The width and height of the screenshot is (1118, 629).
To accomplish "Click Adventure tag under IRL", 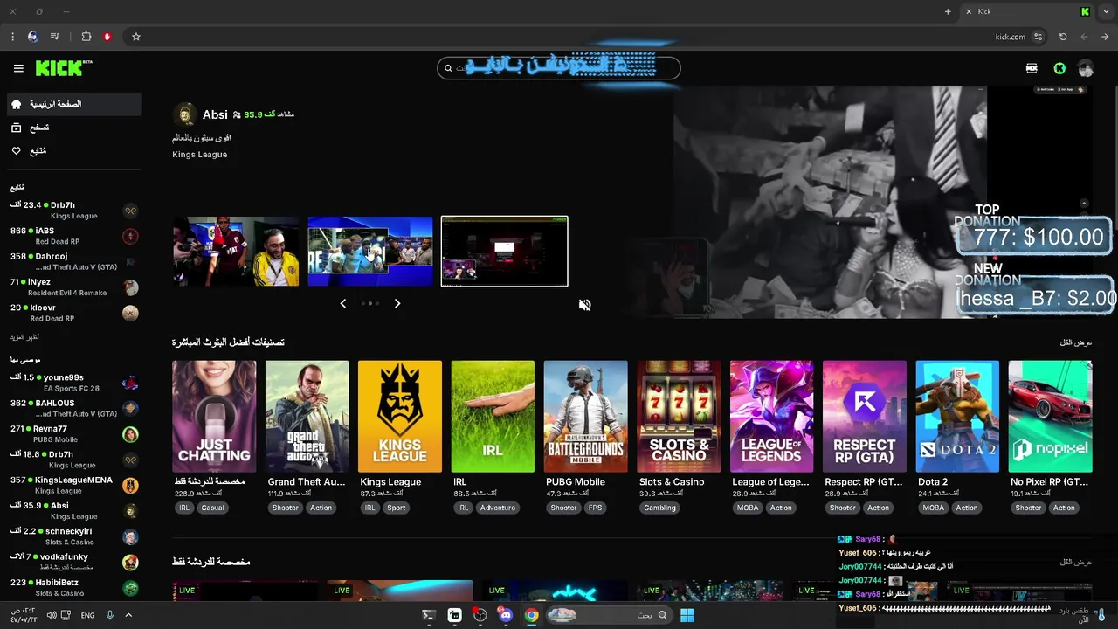I will point(497,508).
